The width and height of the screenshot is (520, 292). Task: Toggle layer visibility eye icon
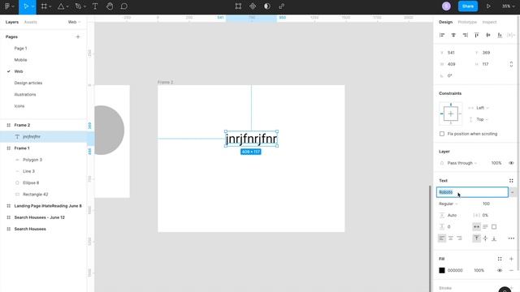[511, 163]
